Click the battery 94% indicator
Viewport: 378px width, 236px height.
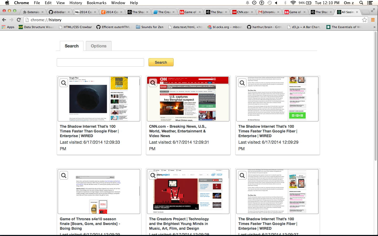[305, 3]
